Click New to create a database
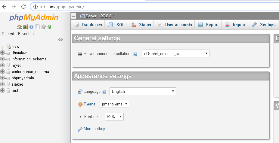This screenshot has width=279, height=143. click(x=15, y=46)
